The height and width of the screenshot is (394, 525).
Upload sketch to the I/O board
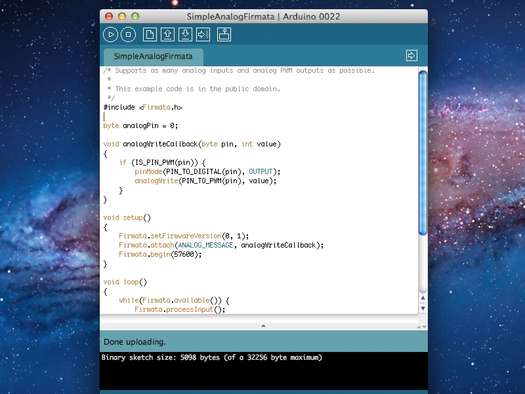tap(203, 35)
